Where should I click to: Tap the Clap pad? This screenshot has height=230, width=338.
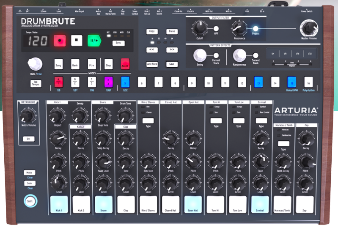126,204
